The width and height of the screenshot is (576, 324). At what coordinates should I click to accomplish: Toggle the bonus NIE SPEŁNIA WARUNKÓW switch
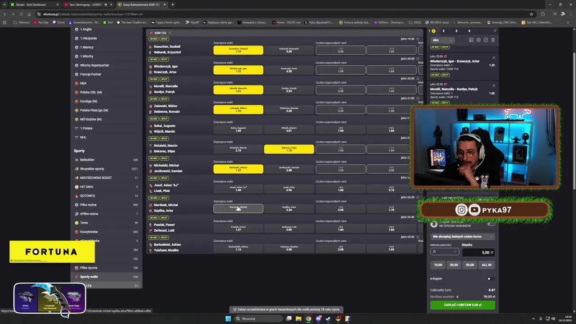click(491, 224)
